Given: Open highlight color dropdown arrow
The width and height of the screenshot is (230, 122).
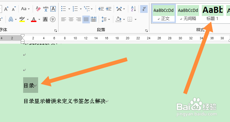Looking at the screenshot, I should point(28,19).
